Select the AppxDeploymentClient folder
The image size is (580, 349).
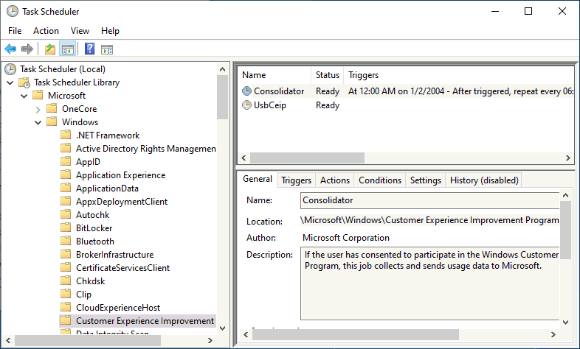click(122, 202)
